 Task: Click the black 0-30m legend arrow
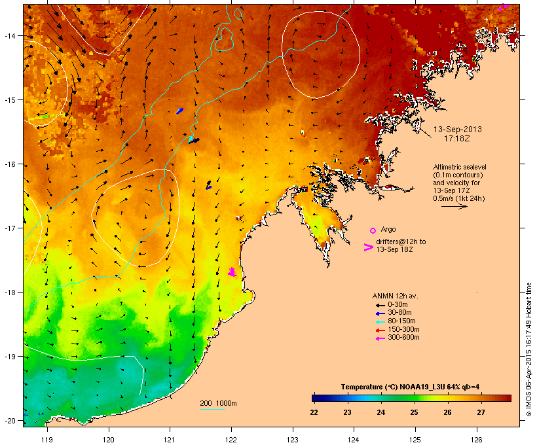[x=380, y=305]
